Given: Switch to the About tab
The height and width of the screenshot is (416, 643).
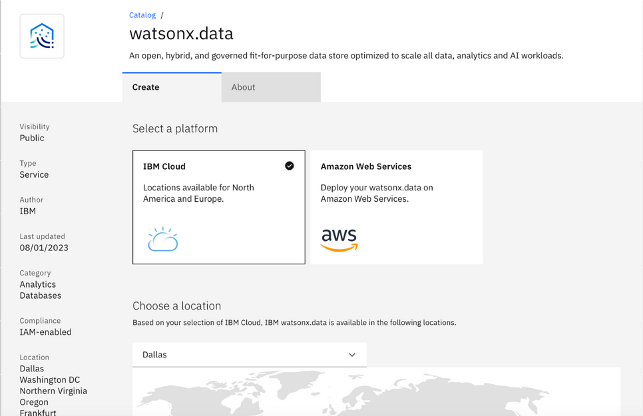Looking at the screenshot, I should (271, 87).
